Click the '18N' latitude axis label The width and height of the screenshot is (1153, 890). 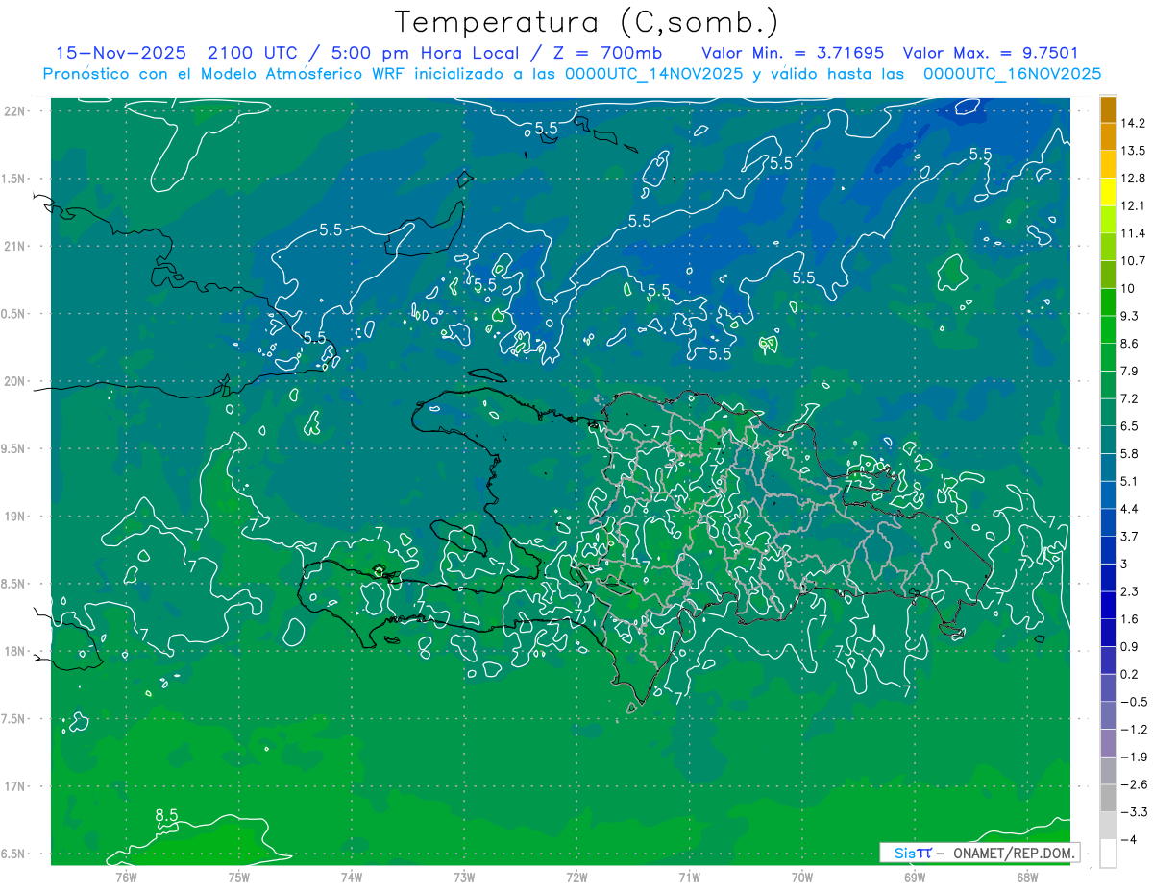15,651
